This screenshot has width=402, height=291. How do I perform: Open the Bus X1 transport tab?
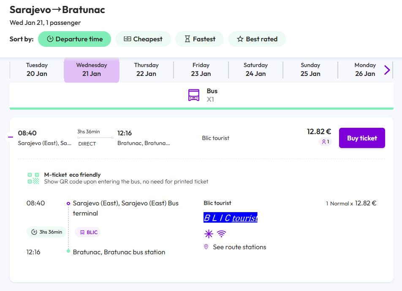coord(201,95)
